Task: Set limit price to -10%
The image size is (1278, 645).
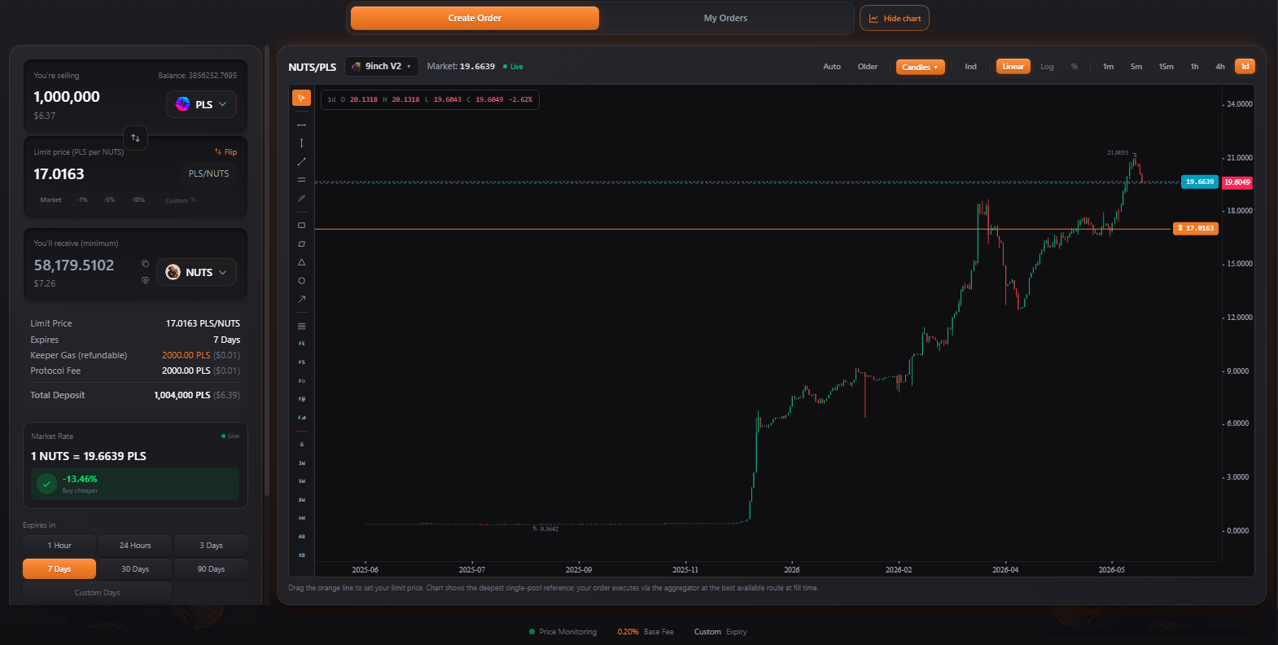Action: click(138, 200)
